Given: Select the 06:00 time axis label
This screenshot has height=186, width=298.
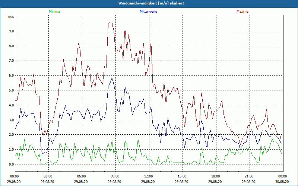Looking at the screenshot, I should (x=82, y=176).
